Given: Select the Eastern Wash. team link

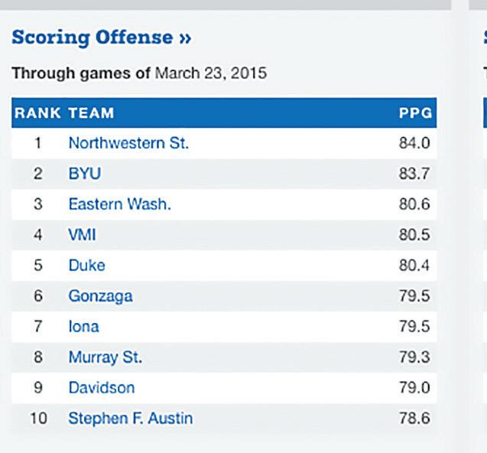Looking at the screenshot, I should (x=120, y=204).
